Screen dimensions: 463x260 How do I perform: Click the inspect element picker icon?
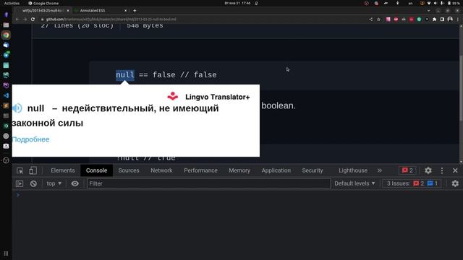pos(20,170)
